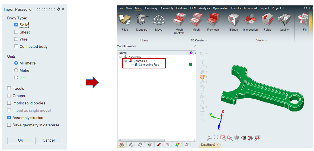Select Connecting Rod in Model Browser
This screenshot has height=151, width=314.
pos(149,65)
